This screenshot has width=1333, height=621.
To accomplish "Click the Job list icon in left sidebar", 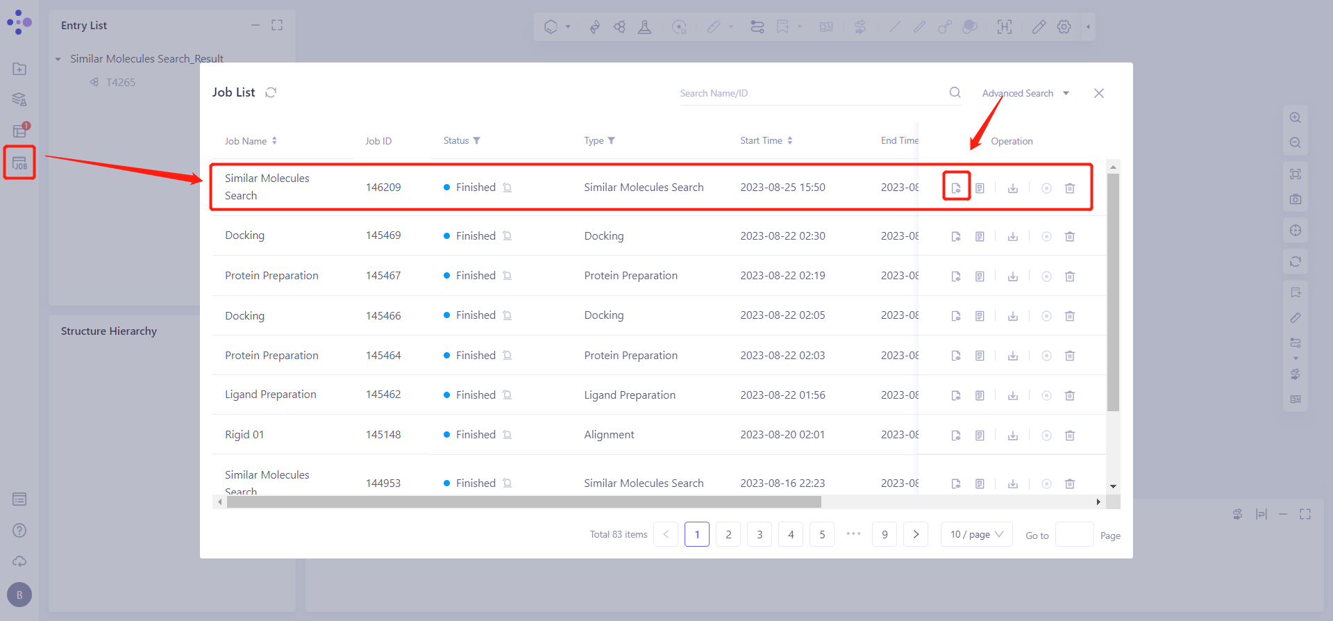I will tap(19, 163).
